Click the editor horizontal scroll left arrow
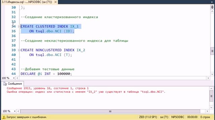The height and width of the screenshot is (120, 215). [x=17, y=78]
